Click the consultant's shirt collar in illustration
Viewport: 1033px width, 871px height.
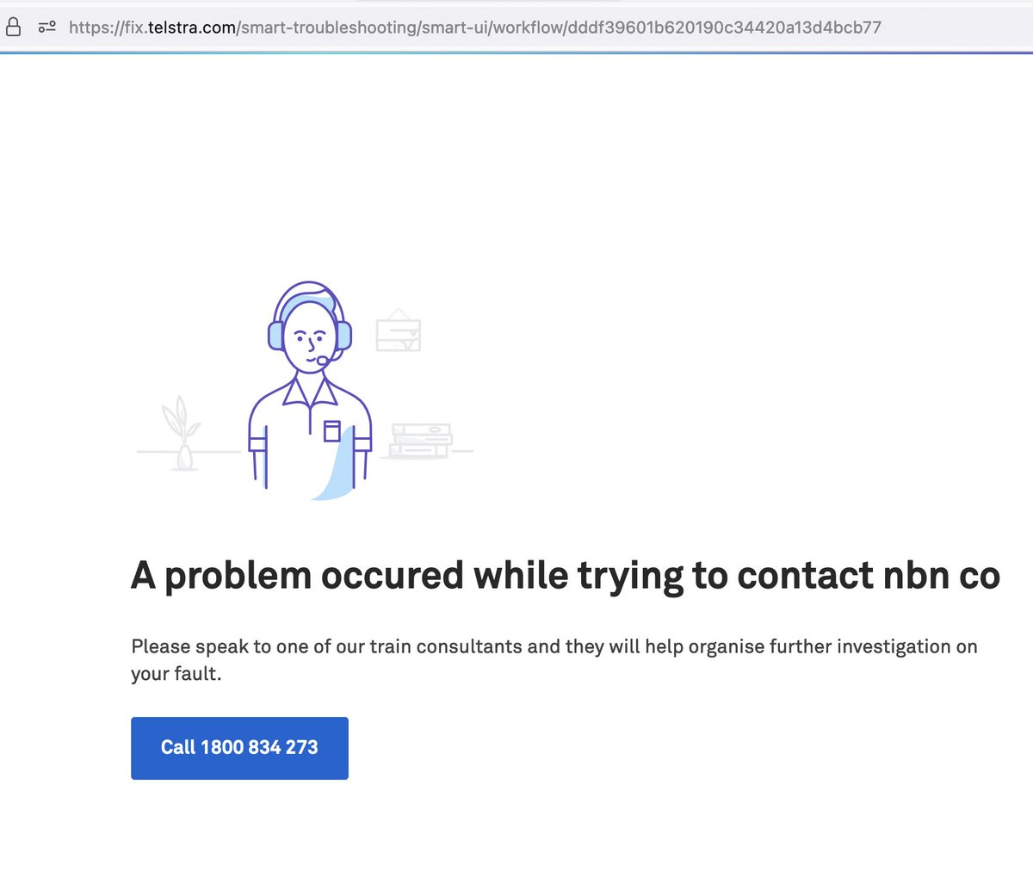(310, 391)
